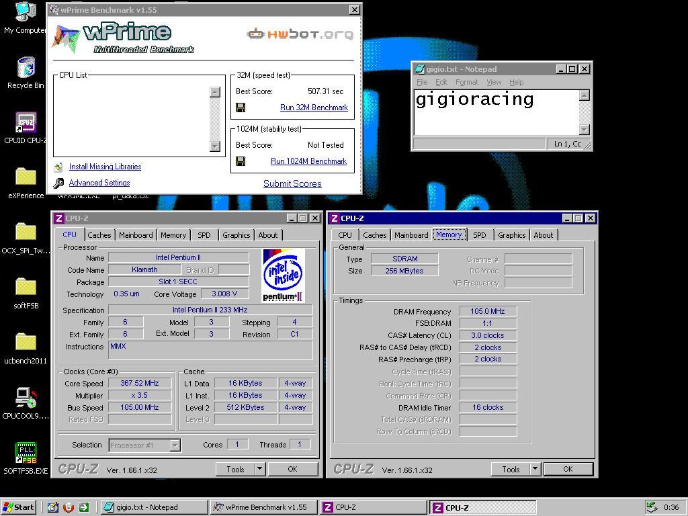Click Notepad scrollbar up arrow
The image size is (688, 516).
click(x=585, y=95)
